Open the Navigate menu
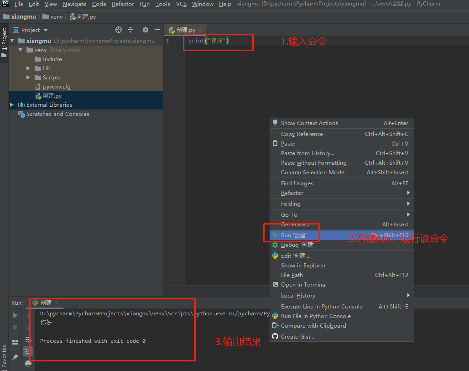The width and height of the screenshot is (469, 371). [x=74, y=4]
